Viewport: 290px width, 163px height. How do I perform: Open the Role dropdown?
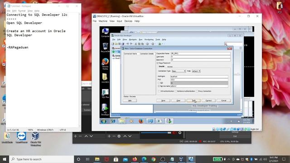point(196,71)
